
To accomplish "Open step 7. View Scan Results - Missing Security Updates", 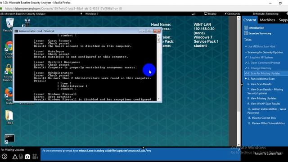I will pos(265,91).
